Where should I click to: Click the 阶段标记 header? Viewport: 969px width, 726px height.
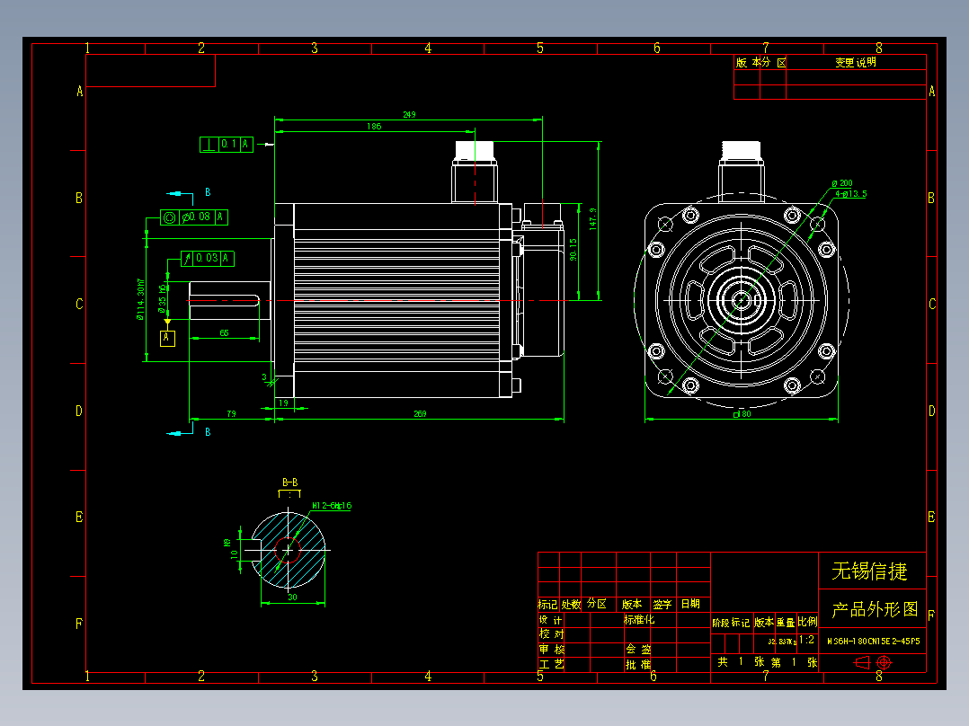tap(731, 623)
